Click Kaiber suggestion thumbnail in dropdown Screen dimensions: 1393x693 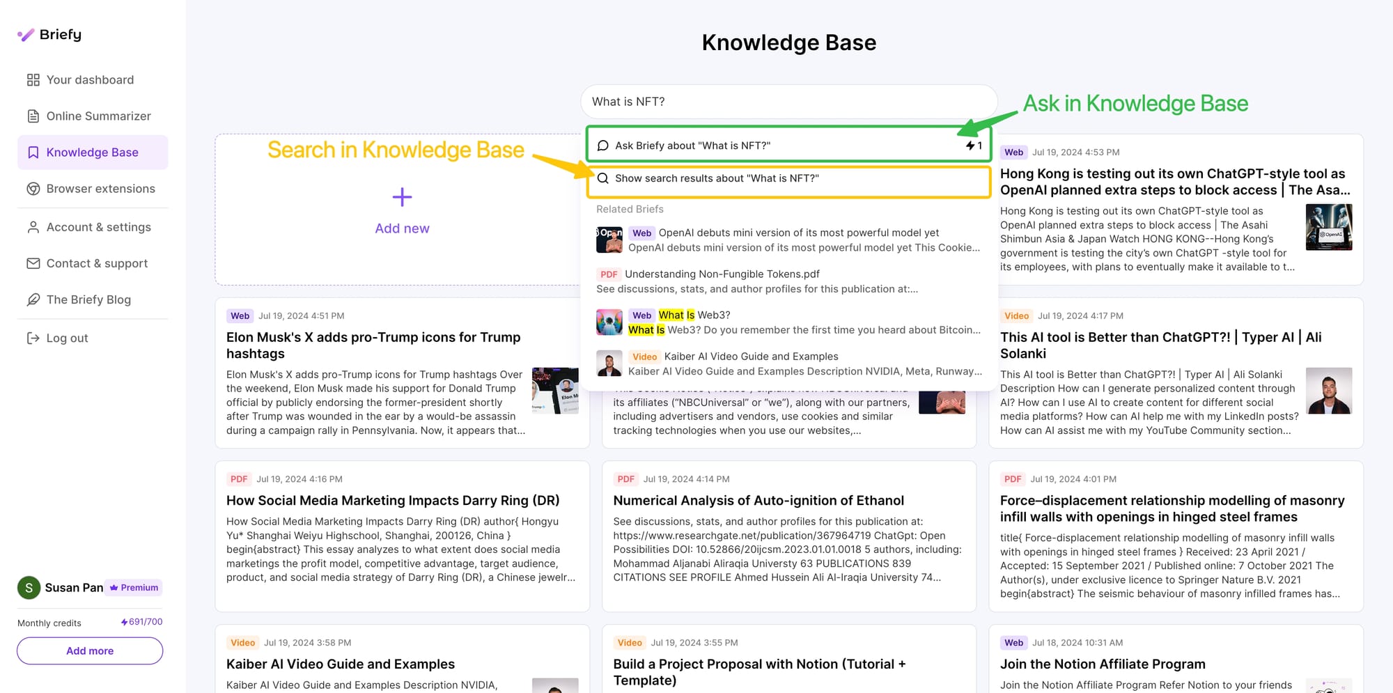coord(609,364)
